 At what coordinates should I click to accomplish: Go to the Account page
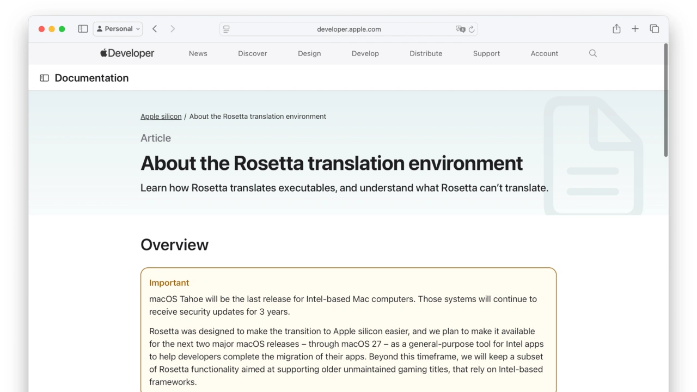pyautogui.click(x=544, y=53)
